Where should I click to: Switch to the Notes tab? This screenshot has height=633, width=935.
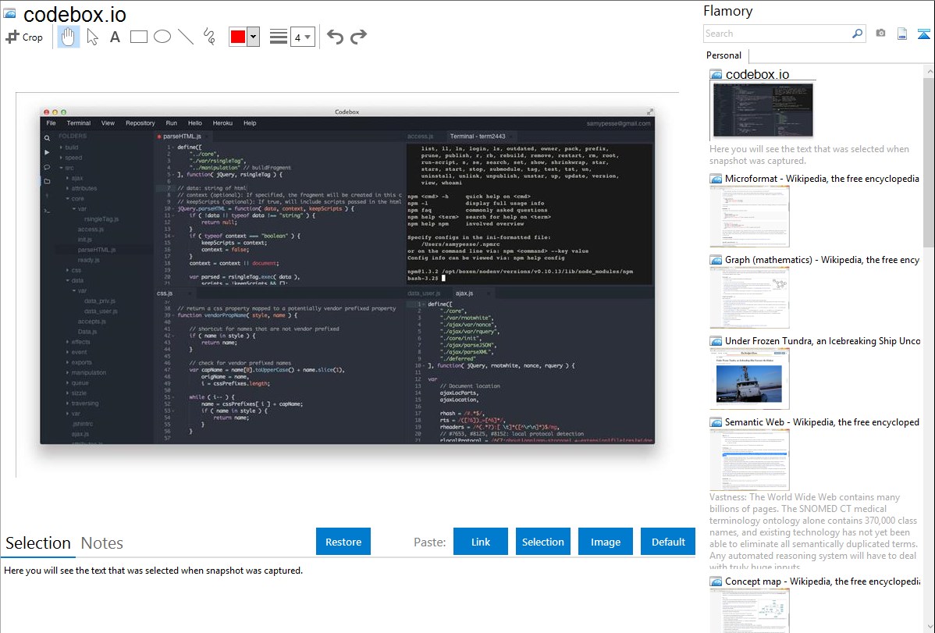[x=102, y=543]
